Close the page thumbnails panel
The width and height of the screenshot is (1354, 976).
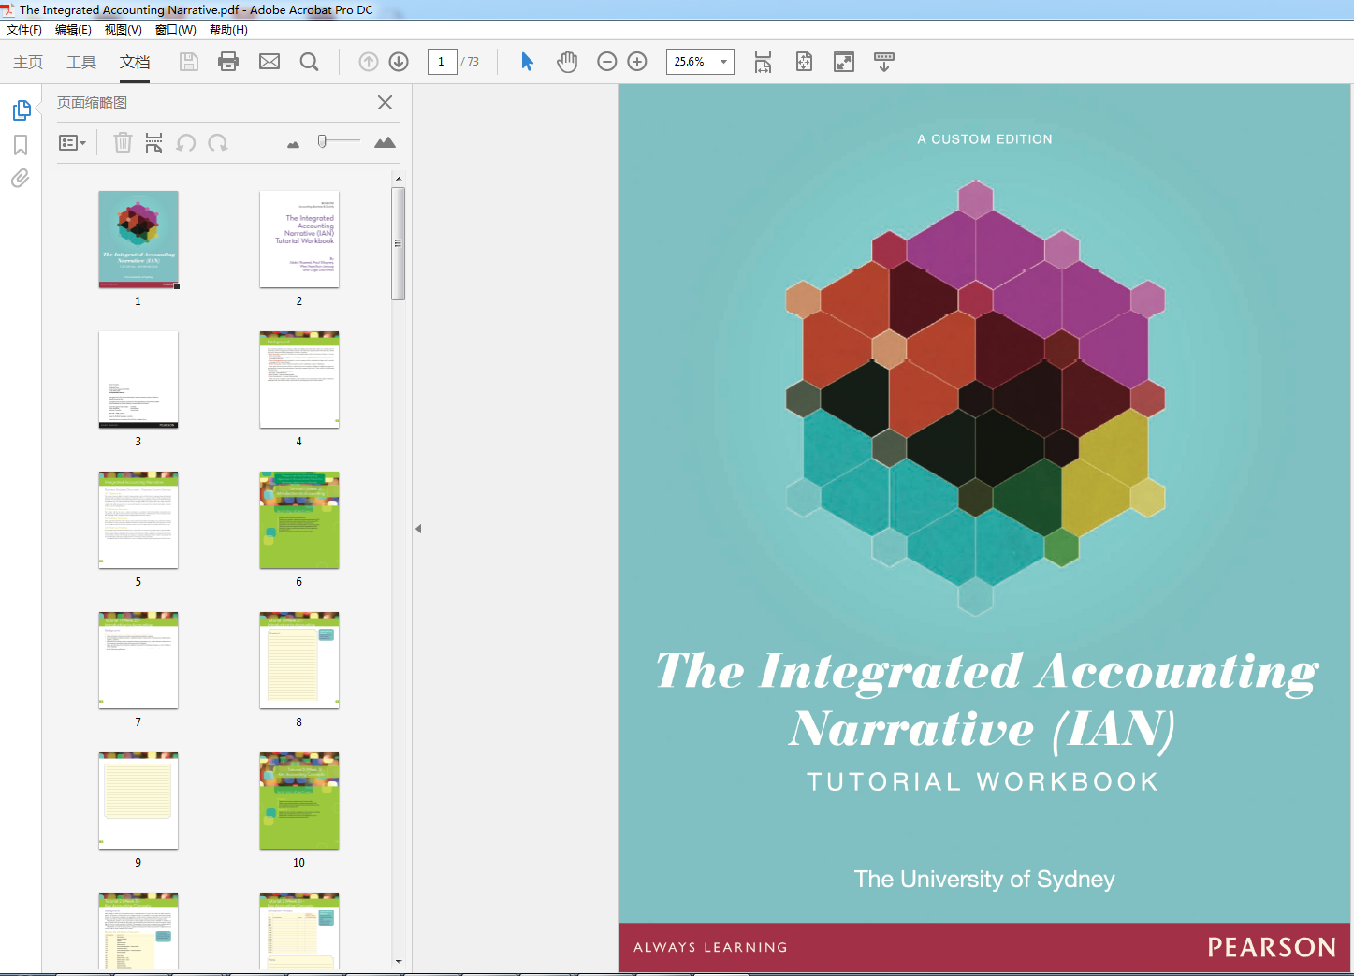pyautogui.click(x=385, y=103)
